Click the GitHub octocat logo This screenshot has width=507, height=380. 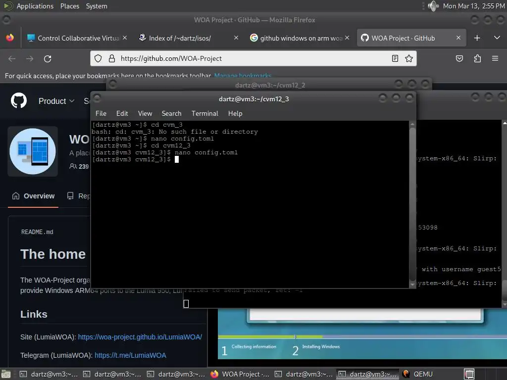coord(19,100)
